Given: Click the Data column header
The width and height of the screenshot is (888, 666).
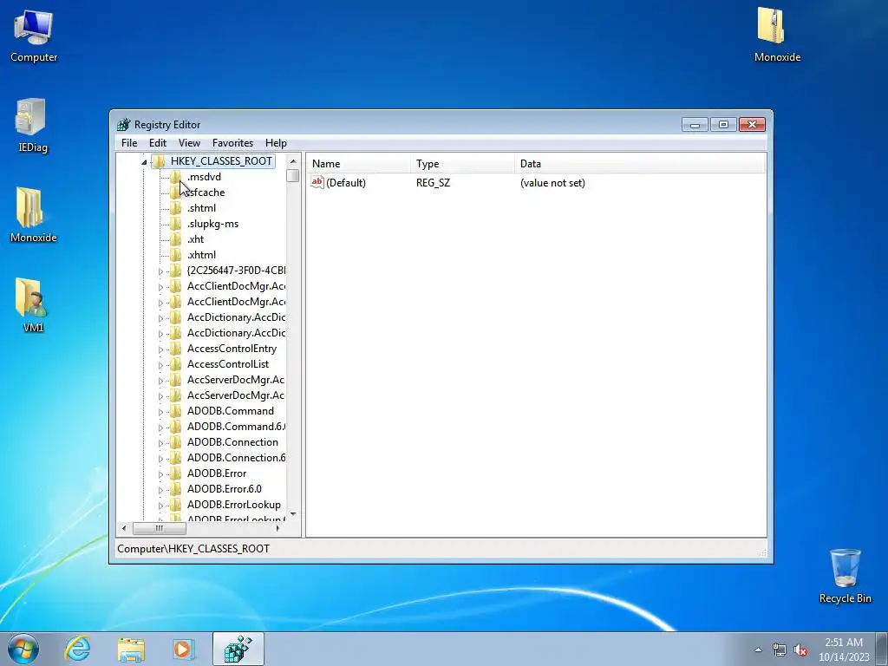Looking at the screenshot, I should tap(639, 164).
